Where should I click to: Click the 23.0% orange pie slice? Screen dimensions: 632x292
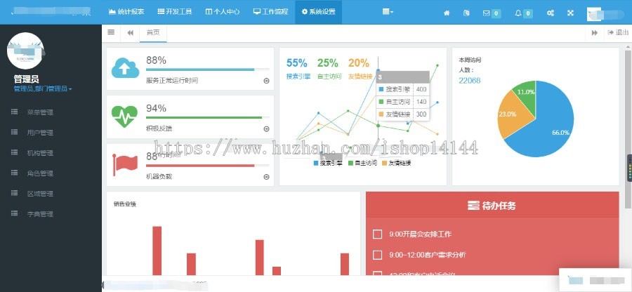[x=513, y=117]
